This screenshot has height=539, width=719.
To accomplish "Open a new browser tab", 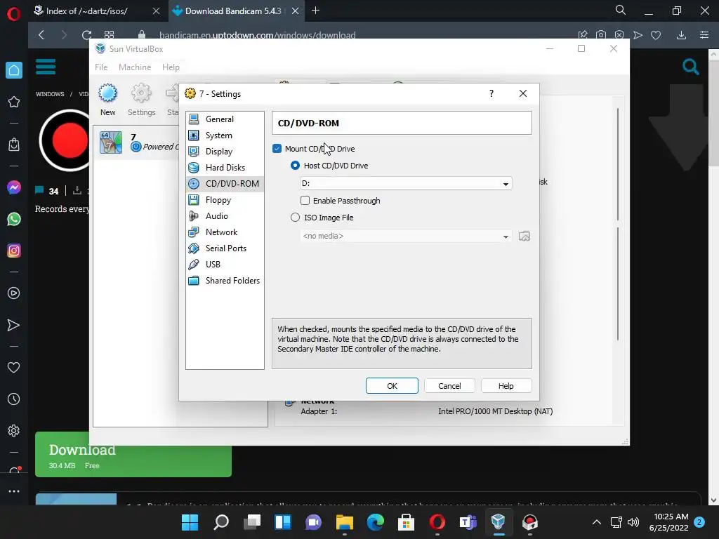I will tap(315, 11).
